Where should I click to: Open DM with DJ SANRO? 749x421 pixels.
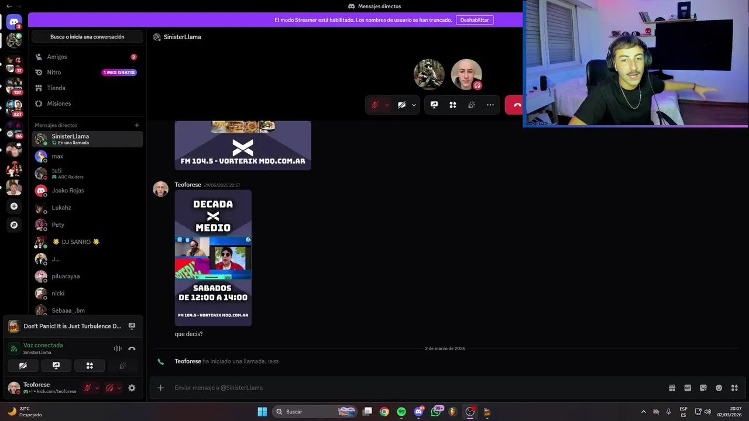pos(87,242)
